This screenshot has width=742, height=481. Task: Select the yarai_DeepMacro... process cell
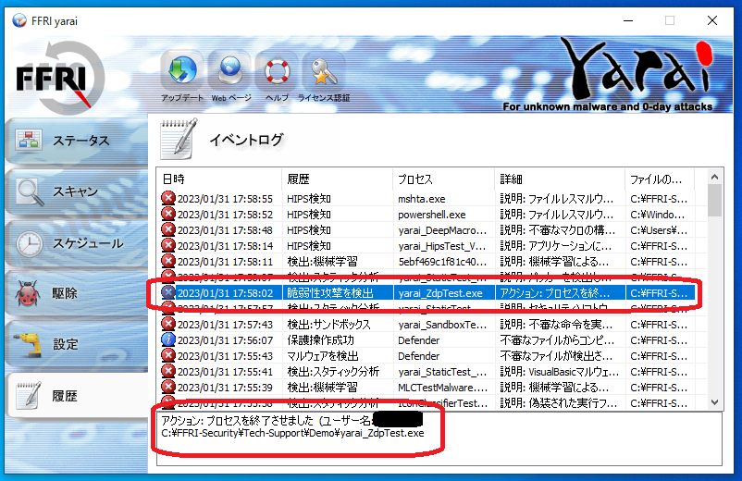coord(444,230)
